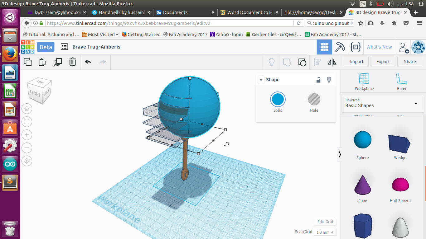This screenshot has width=426, height=239.
Task: Switch to the Documents tab
Action: click(x=185, y=12)
